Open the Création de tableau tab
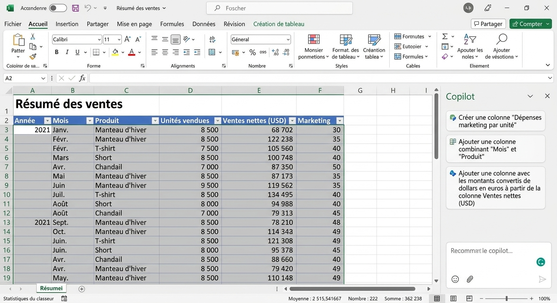The width and height of the screenshot is (557, 303). (279, 24)
